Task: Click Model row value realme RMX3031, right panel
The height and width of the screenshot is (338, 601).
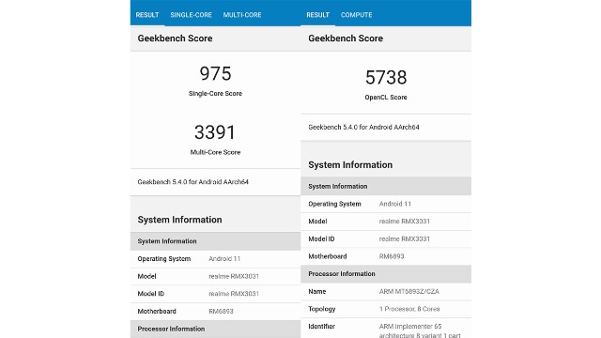Action: click(x=405, y=222)
